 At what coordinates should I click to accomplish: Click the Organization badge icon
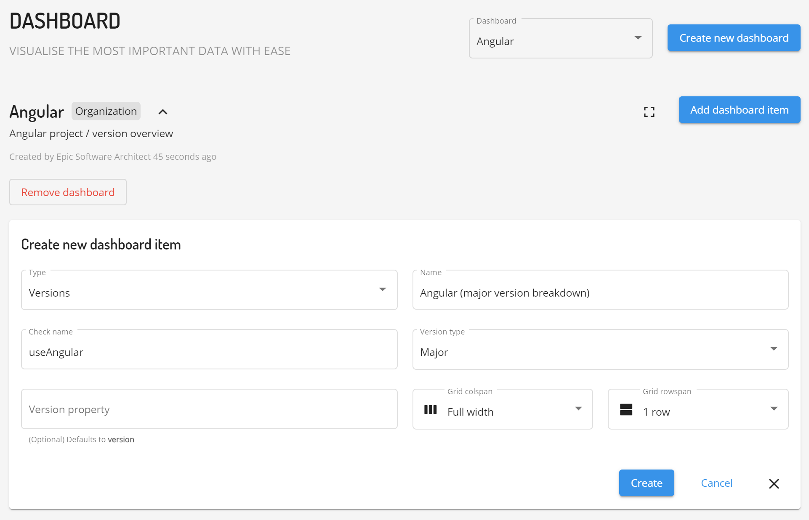click(106, 111)
